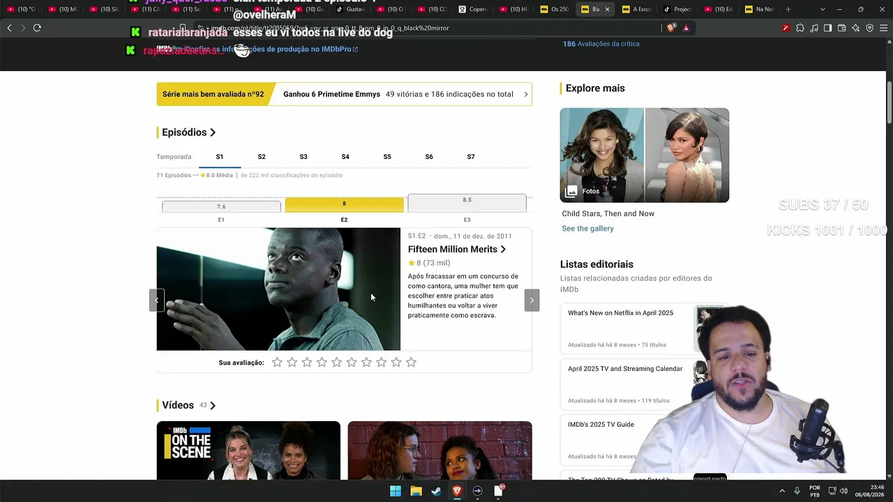This screenshot has width=893, height=502.
Task: Select the E3 rating bar showing 8.5
Action: [467, 203]
